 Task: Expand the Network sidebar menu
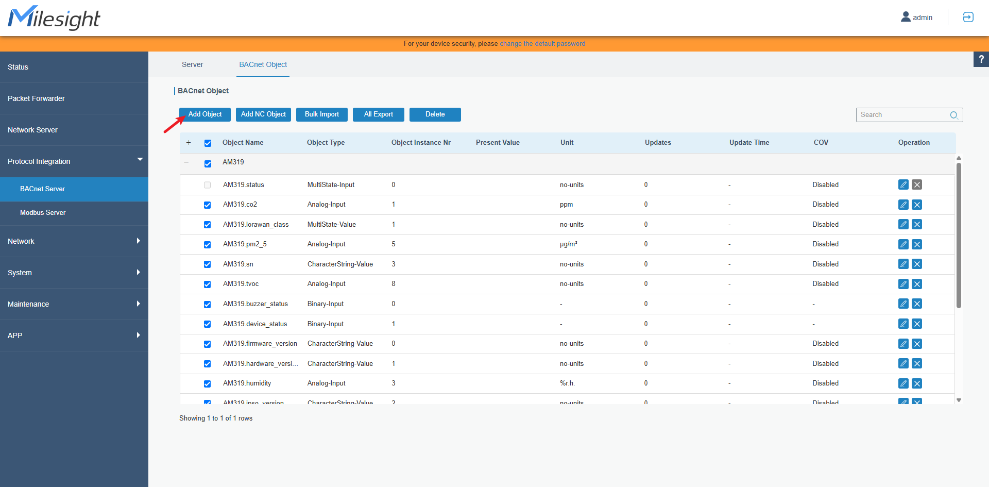point(74,241)
